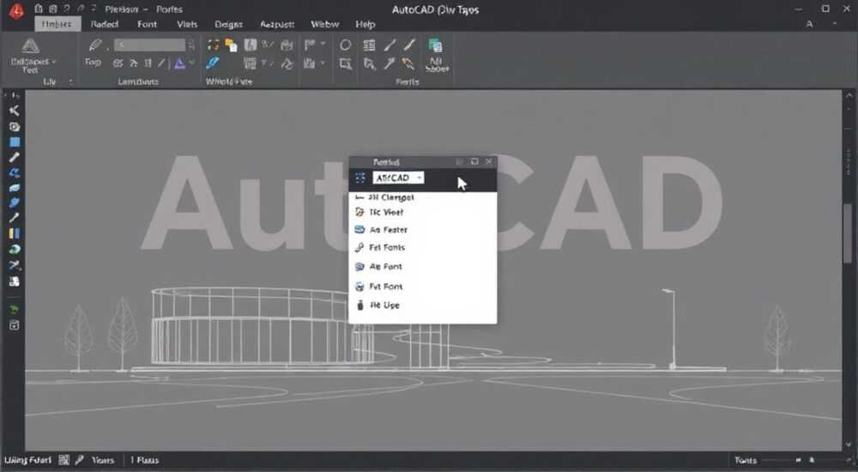
Task: Click the '1 Flaas' status bar entry
Action: click(144, 460)
